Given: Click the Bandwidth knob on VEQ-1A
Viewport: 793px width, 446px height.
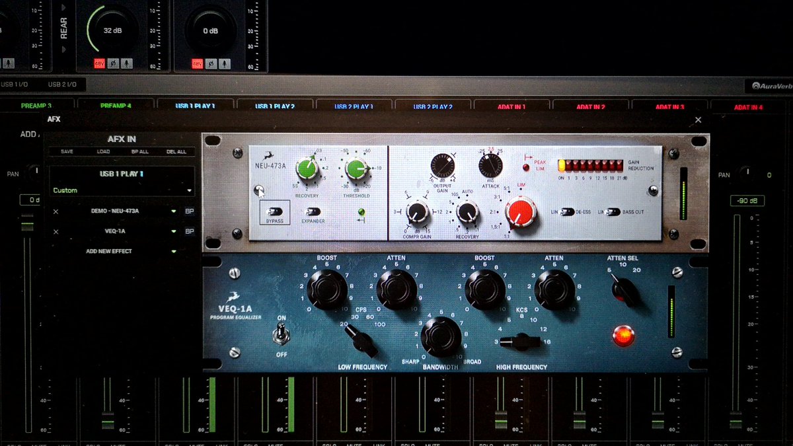Looking at the screenshot, I should click(441, 336).
